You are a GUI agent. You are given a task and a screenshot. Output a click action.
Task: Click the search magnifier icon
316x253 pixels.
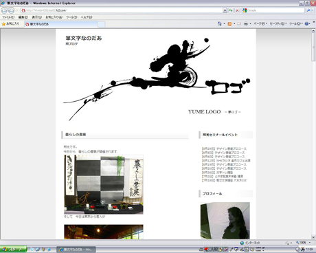pos(308,10)
